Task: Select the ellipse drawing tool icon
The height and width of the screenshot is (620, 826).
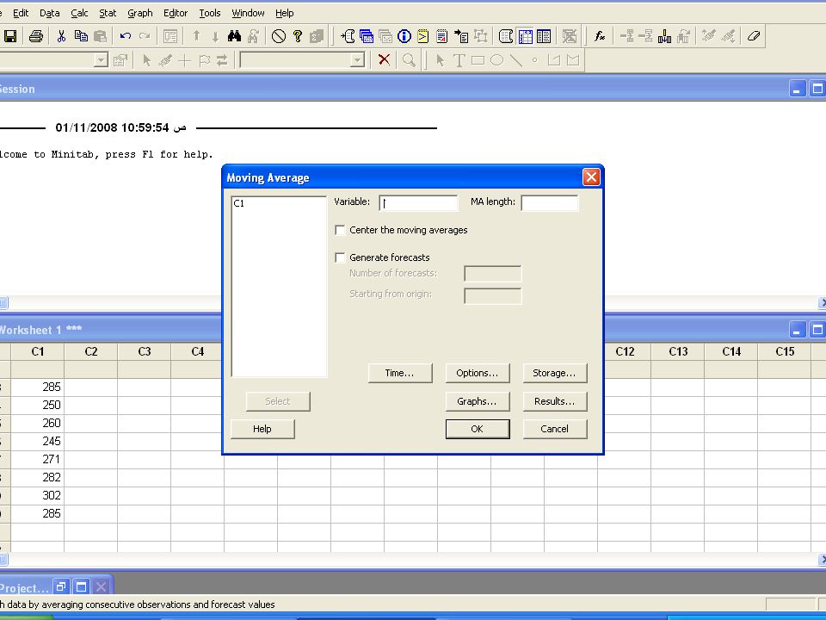Action: tap(496, 60)
